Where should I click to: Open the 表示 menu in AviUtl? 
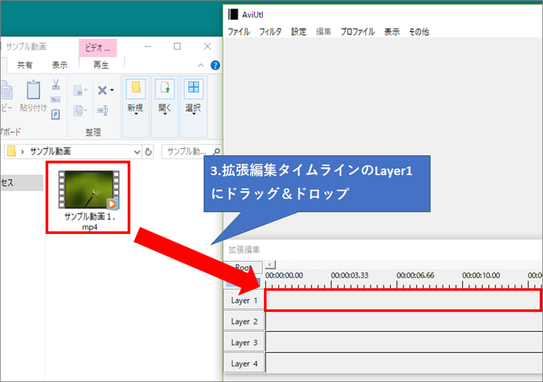(392, 32)
